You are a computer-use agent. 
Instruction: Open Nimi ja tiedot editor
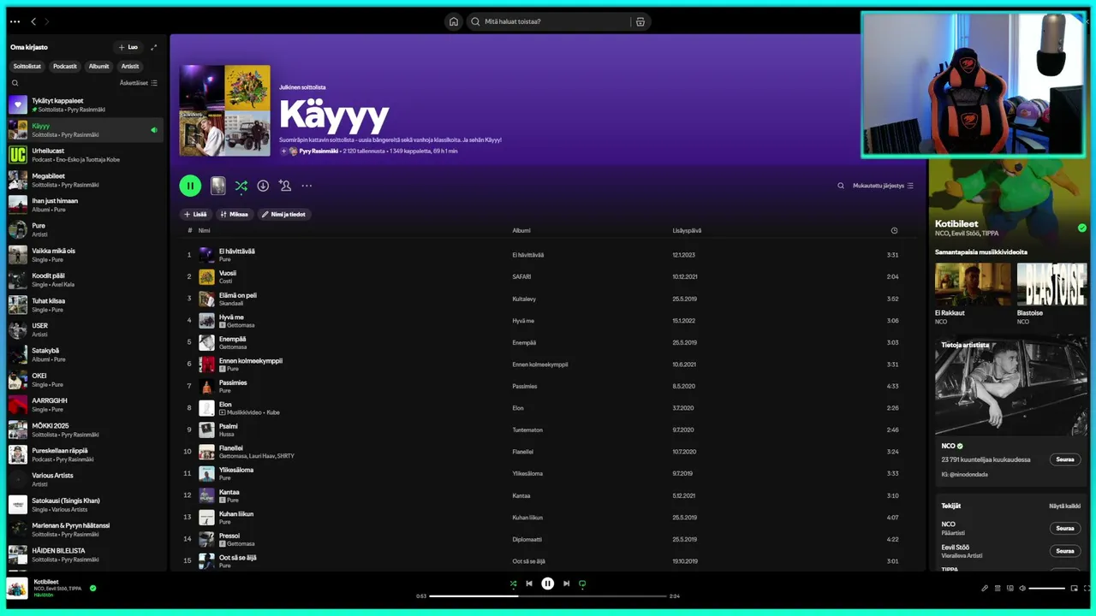pos(284,214)
